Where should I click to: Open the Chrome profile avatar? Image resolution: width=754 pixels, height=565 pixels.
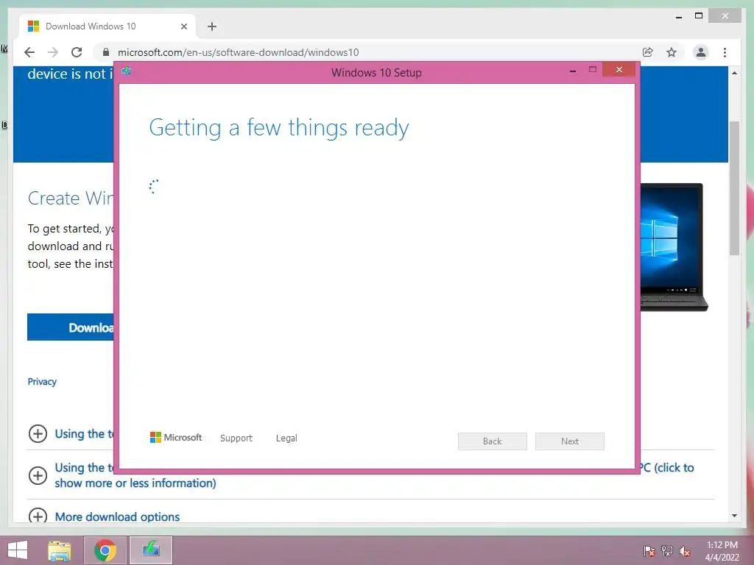701,52
